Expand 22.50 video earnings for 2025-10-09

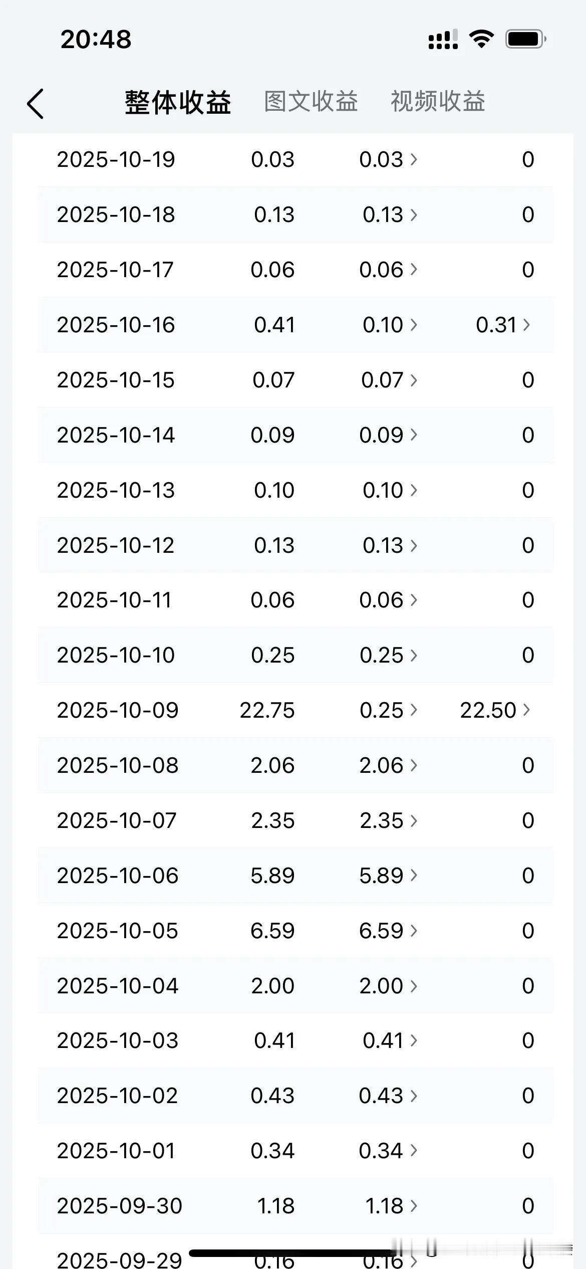tap(495, 710)
